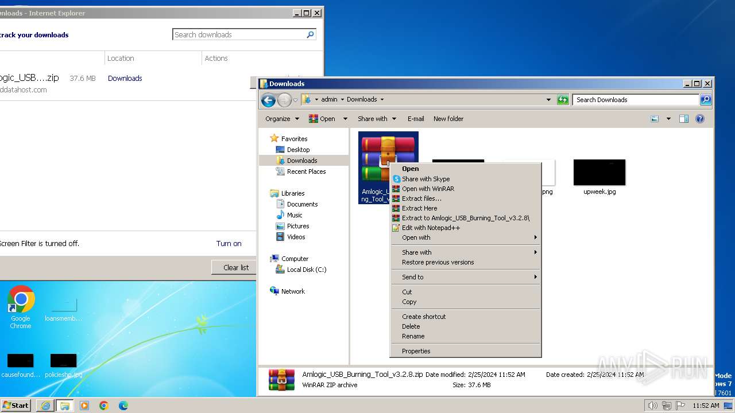Click Media Player taskbar icon
Viewport: 735px width, 413px height.
click(x=84, y=406)
